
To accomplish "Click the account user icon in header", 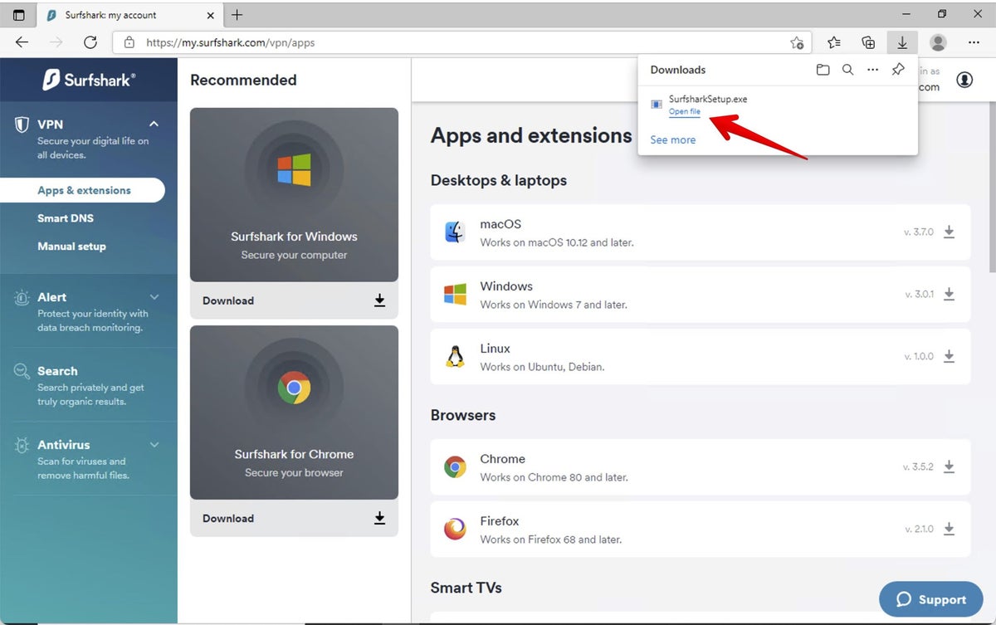I will (x=964, y=80).
